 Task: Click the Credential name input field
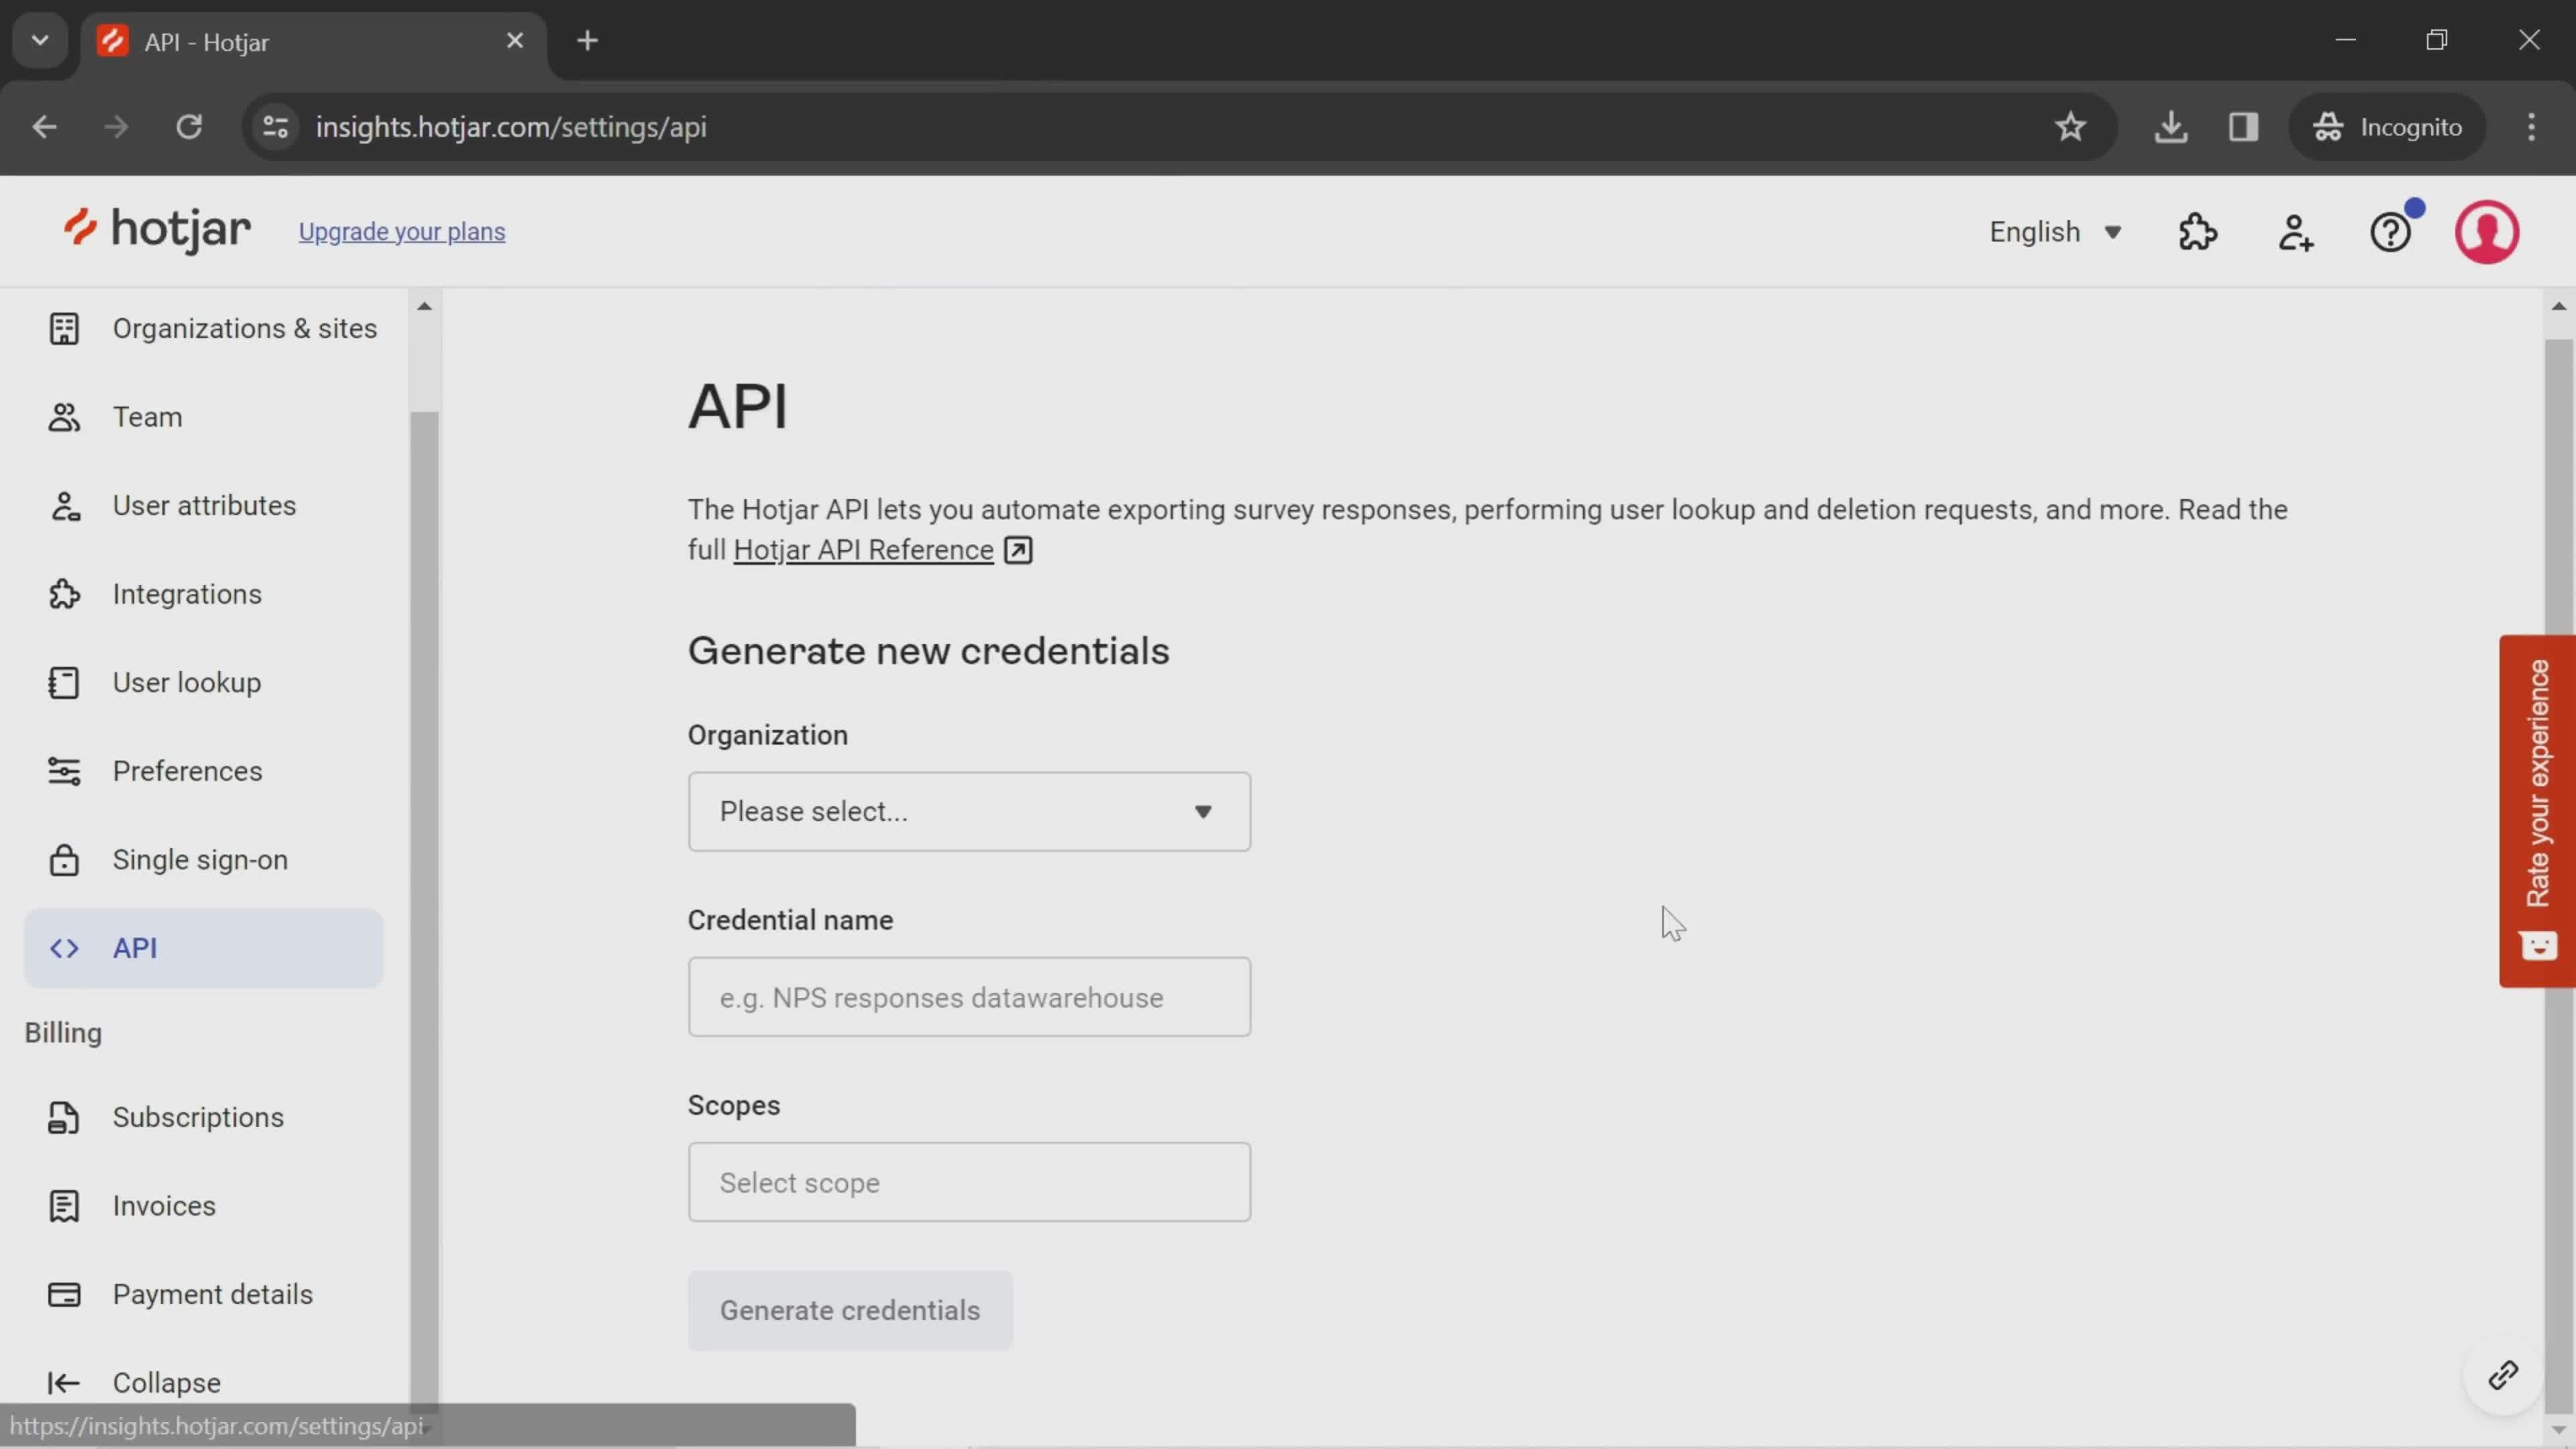(969, 996)
